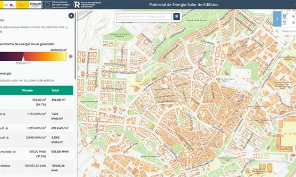Click the 109.432,26 kWh filtered value
This screenshot has height=177, width=296.
click(x=35, y=166)
